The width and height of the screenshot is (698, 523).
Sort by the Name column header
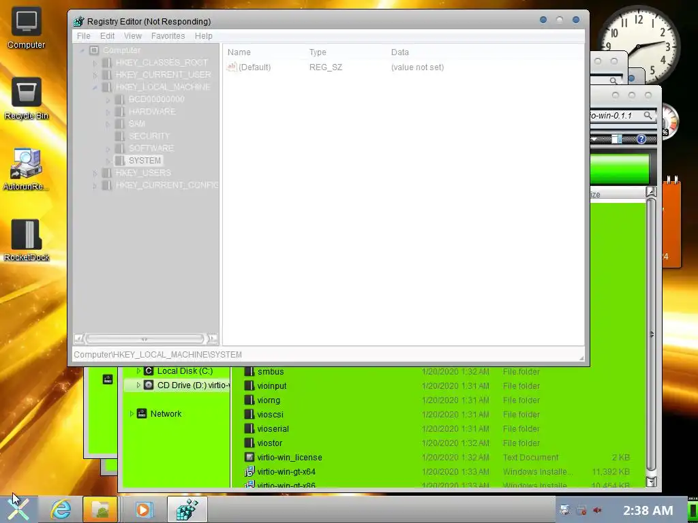239,52
